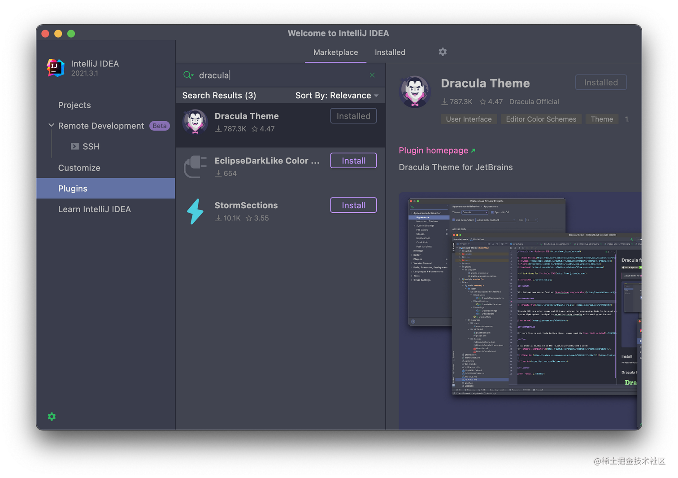Image resolution: width=678 pixels, height=478 pixels.
Task: Clear the dracula search text with the X
Action: point(372,75)
